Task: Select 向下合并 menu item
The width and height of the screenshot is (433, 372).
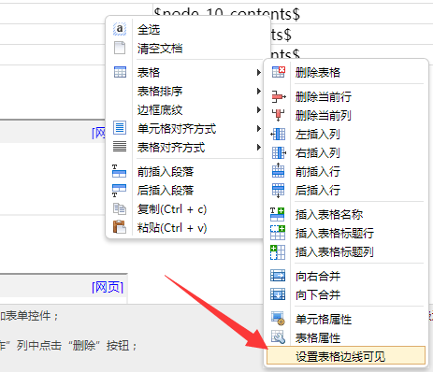Action: [x=318, y=294]
